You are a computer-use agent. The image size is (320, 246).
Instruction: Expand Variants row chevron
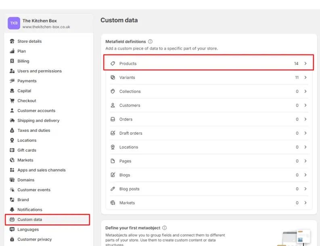pyautogui.click(x=305, y=77)
